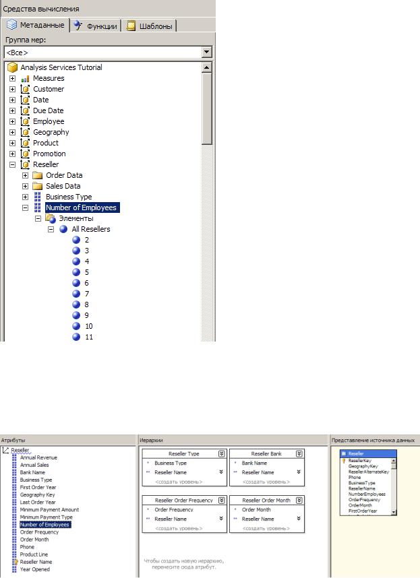
Task: Click the Analysis Services Tutorial cube icon
Action: tap(13, 67)
